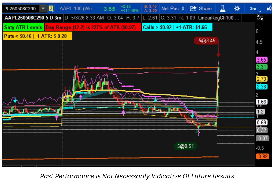Click the -5@3.45 sell order bubble
Image resolution: width=274 pixels, height=181 pixels.
[x=206, y=41]
